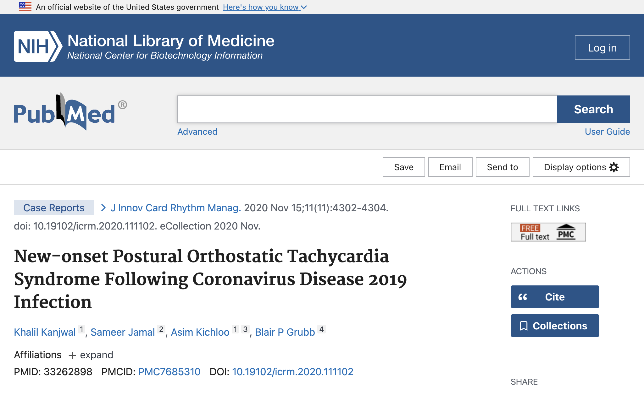Click the US flag icon
Image resolution: width=644 pixels, height=395 pixels.
pos(25,7)
